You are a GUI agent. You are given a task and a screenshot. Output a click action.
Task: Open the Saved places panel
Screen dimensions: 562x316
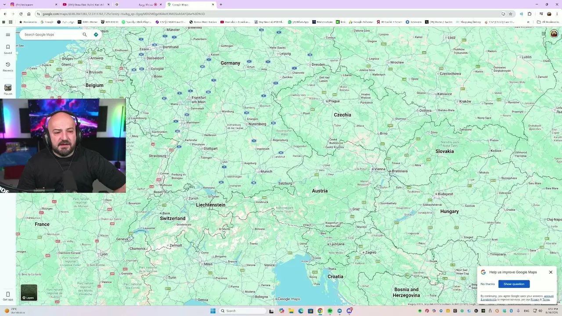8,49
